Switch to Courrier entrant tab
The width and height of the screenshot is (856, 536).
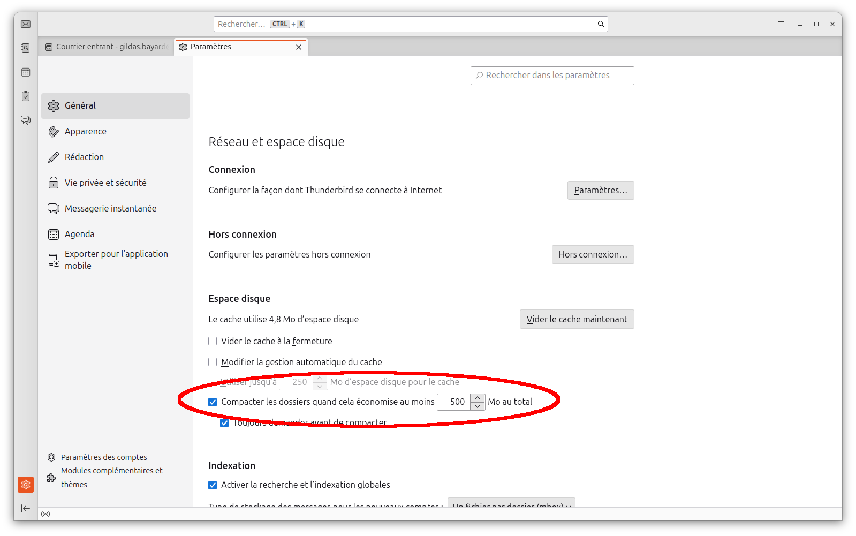tap(106, 47)
